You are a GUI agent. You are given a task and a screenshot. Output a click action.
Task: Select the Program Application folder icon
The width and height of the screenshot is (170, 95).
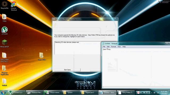(x=5, y=70)
